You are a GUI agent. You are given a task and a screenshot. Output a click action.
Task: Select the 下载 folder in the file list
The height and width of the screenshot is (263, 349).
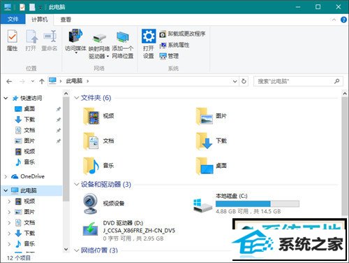pos(211,141)
